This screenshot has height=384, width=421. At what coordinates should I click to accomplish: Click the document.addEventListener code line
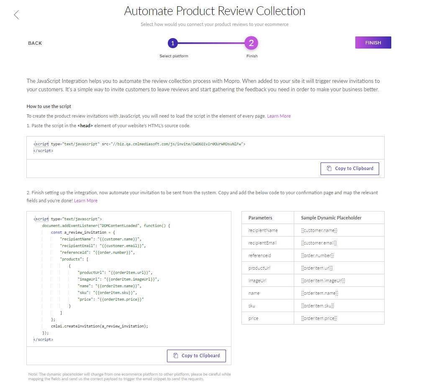click(106, 226)
